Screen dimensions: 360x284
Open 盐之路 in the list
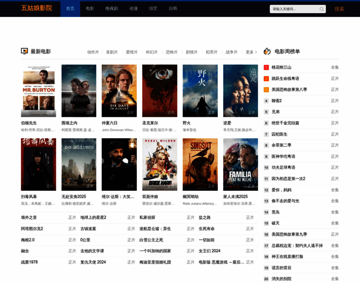(205, 217)
